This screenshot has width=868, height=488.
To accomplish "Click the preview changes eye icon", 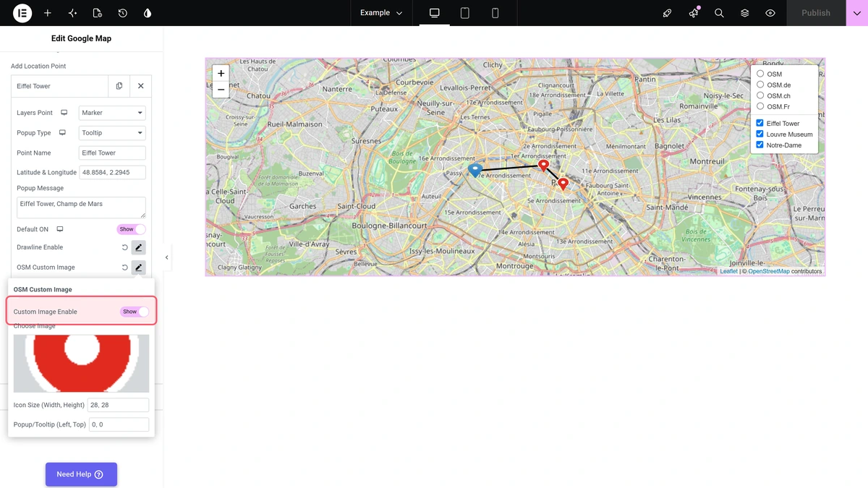I will tap(770, 13).
